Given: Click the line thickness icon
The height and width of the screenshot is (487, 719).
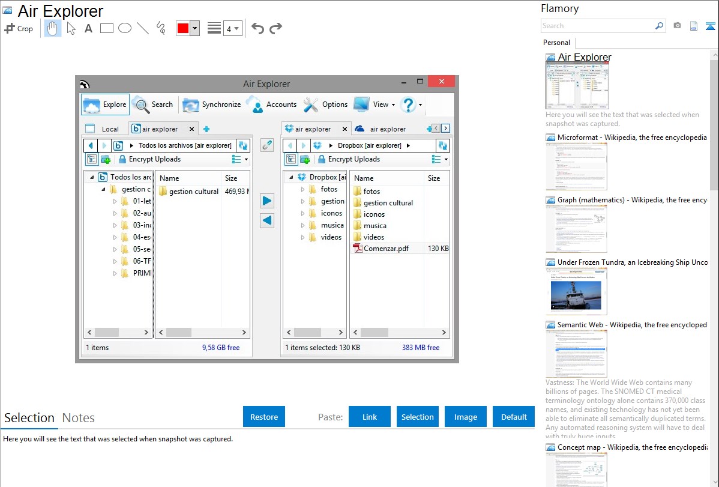Looking at the screenshot, I should [214, 28].
